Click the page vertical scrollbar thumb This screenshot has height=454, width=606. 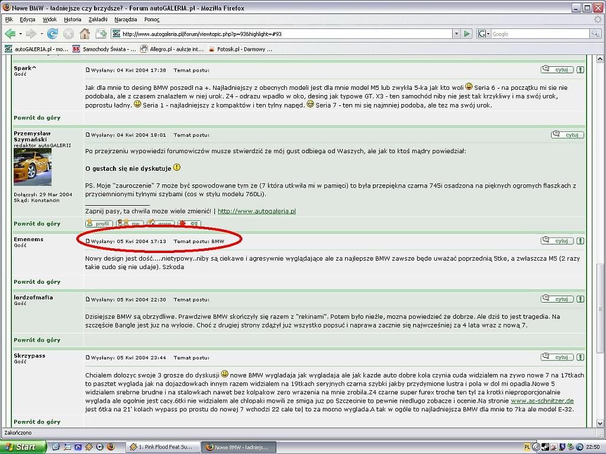[600, 308]
